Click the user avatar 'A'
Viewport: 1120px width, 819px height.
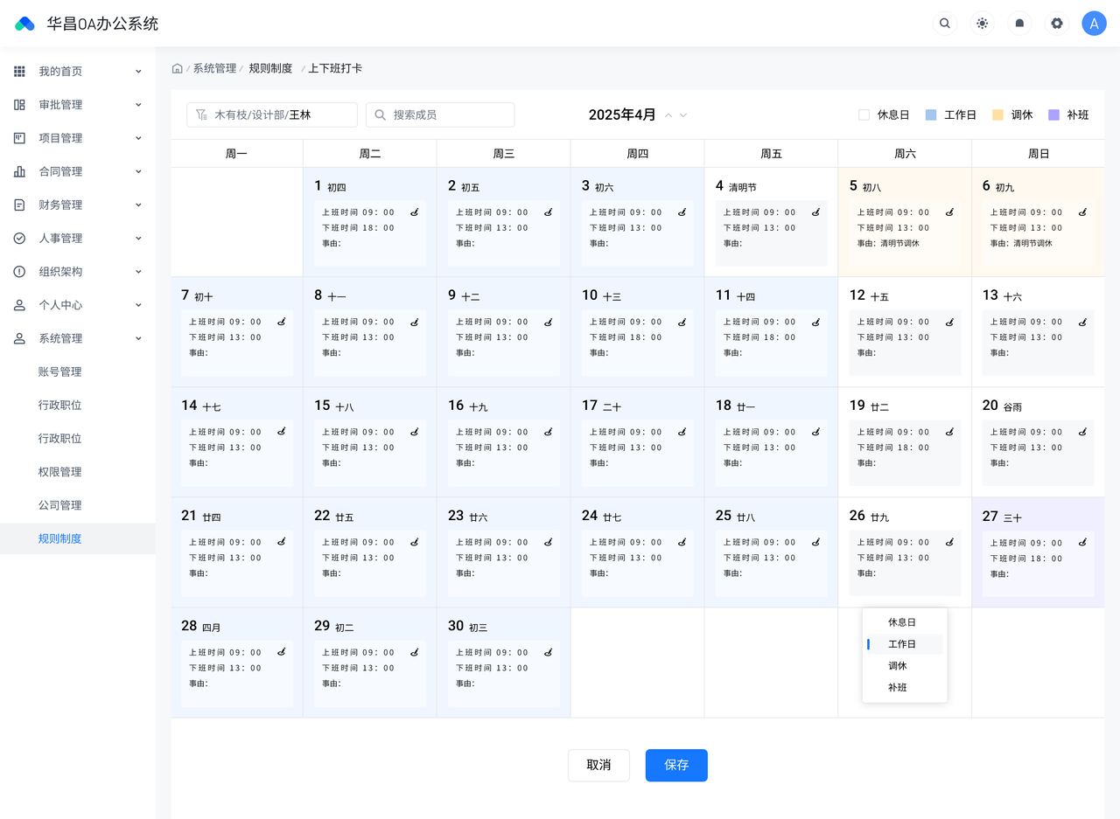(1094, 24)
